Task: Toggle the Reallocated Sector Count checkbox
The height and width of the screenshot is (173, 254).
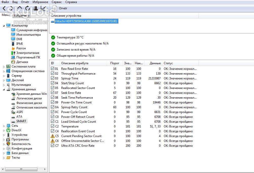Action: pos(52,88)
